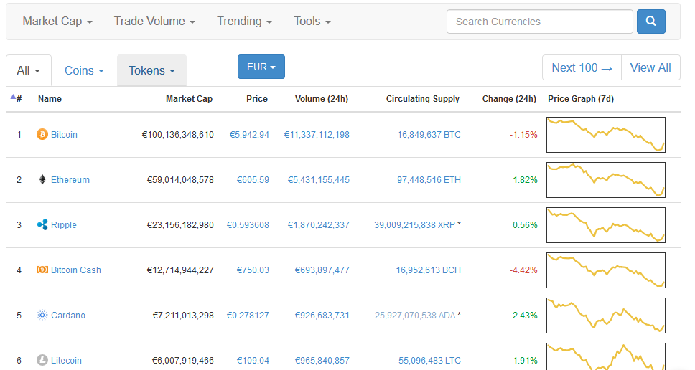This screenshot has height=370, width=695.
Task: Sort by Market Cap column header
Action: click(x=189, y=99)
